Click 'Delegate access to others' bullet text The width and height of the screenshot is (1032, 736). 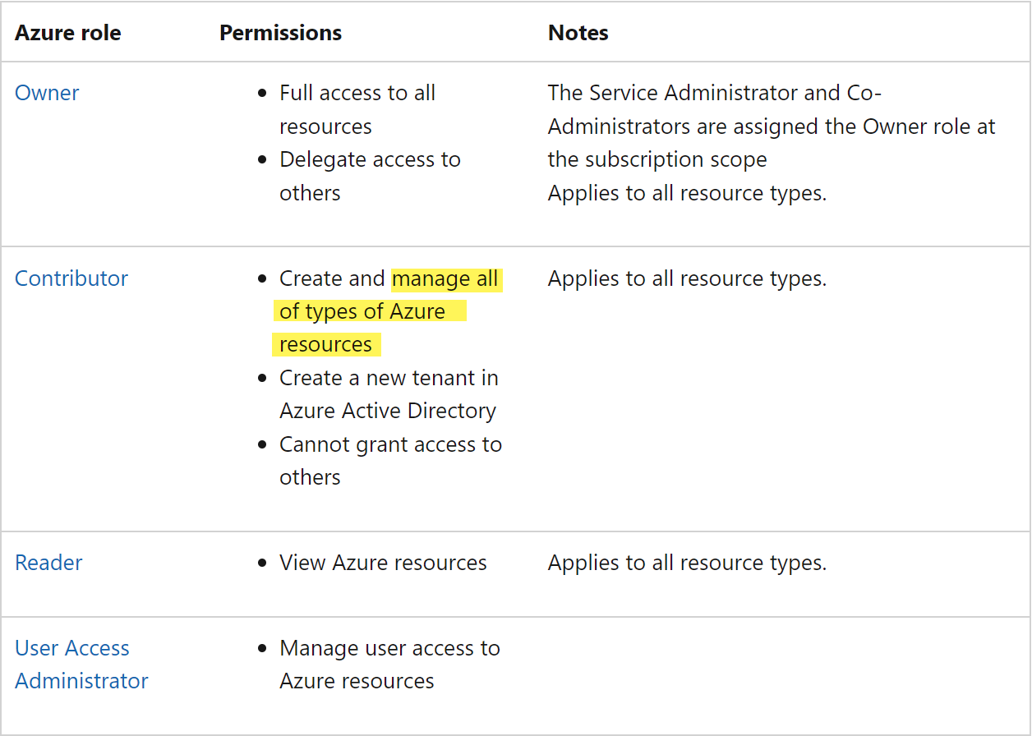[370, 176]
